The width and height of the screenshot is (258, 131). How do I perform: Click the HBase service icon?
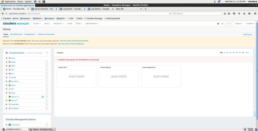point(10,62)
